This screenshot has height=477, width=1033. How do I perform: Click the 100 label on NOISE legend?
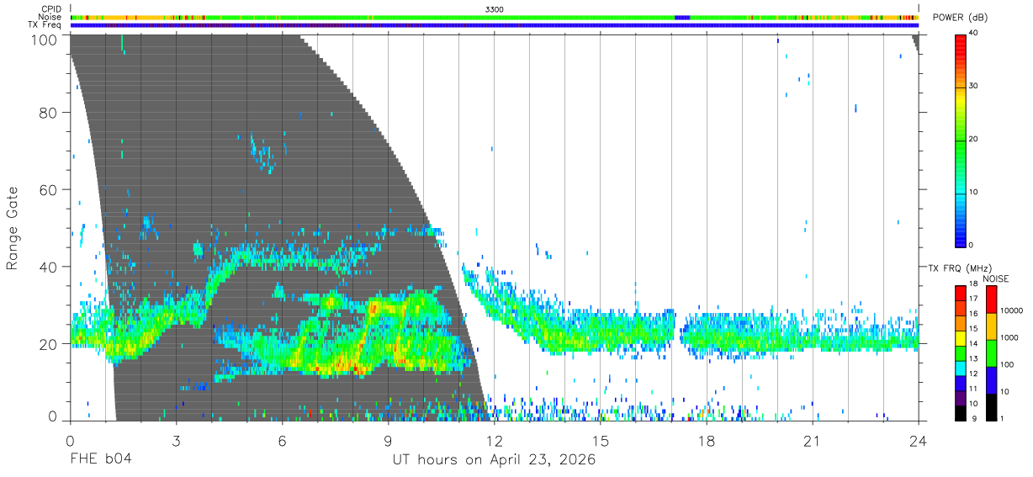(1005, 364)
